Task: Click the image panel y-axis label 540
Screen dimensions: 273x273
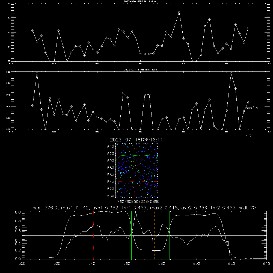Action: click(x=111, y=182)
